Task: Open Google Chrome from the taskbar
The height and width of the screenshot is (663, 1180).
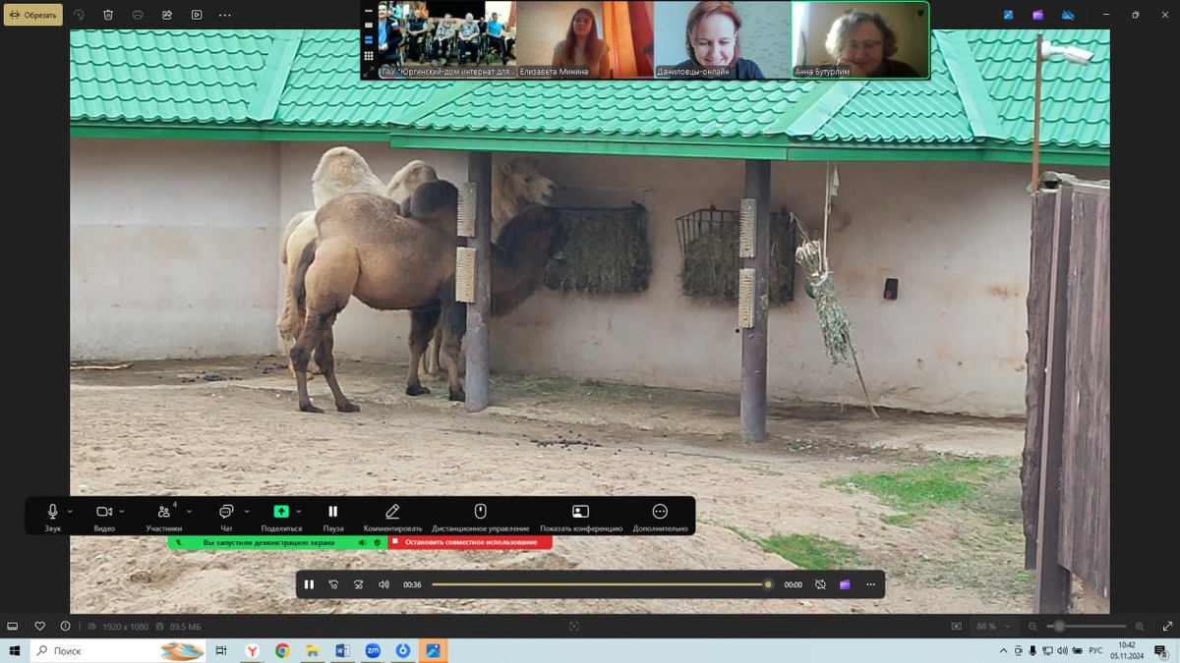Action: (282, 650)
